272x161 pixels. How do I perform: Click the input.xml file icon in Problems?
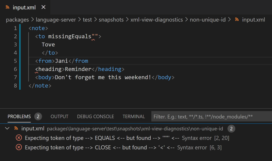pos(16,128)
